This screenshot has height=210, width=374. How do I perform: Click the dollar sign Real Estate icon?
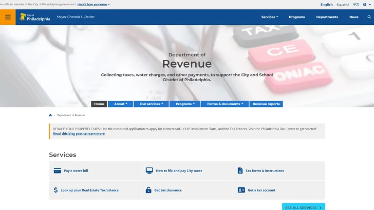click(x=56, y=190)
